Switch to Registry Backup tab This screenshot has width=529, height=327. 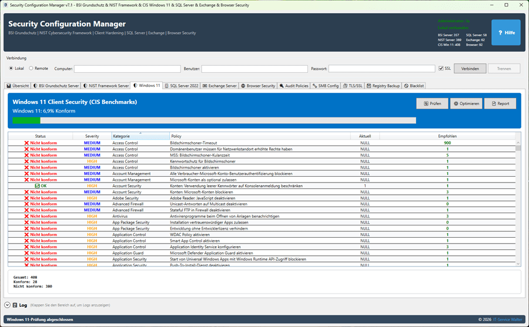(x=383, y=86)
